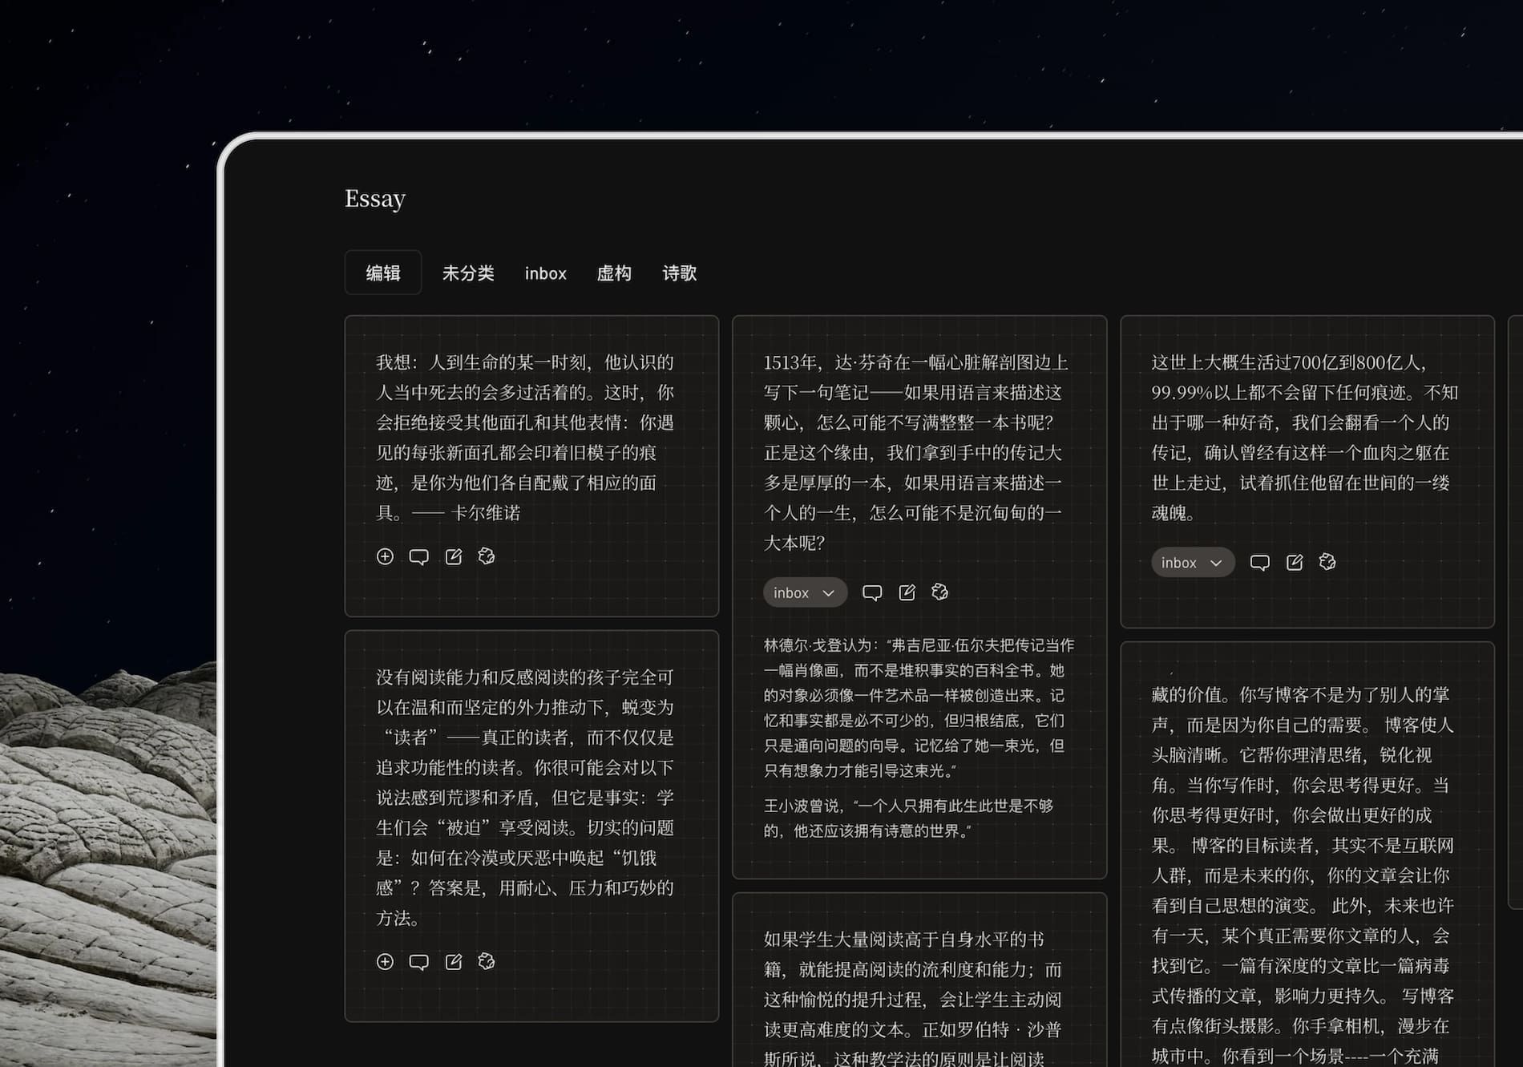
Task: Edit the 这世上大概生活过700亿 note
Action: point(1295,563)
